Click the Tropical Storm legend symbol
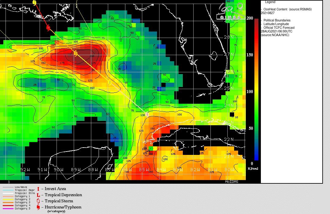Viewport: 330px width, 214px height. click(x=38, y=201)
